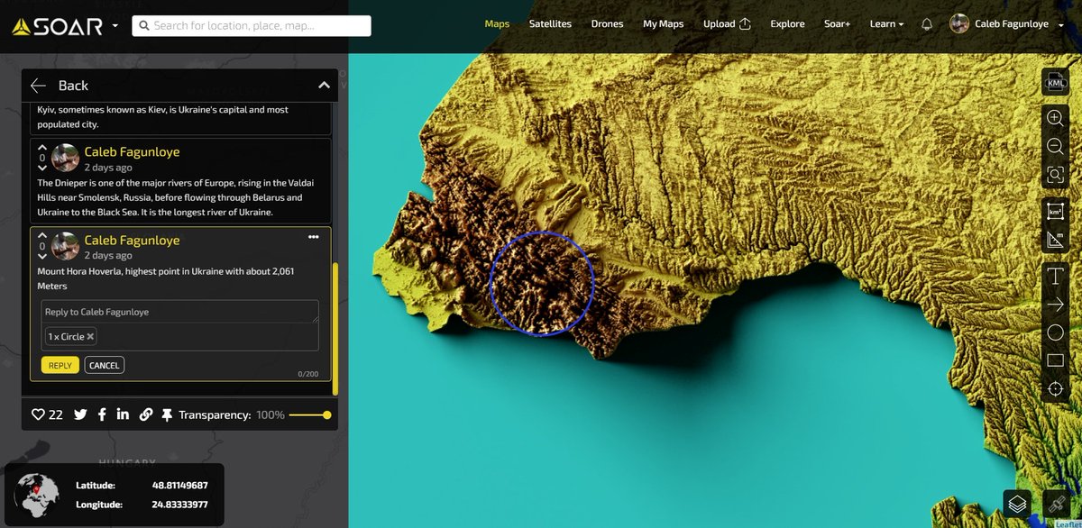This screenshot has height=528, width=1082.
Task: Choose the Arrow drawing tool
Action: pyautogui.click(x=1055, y=305)
